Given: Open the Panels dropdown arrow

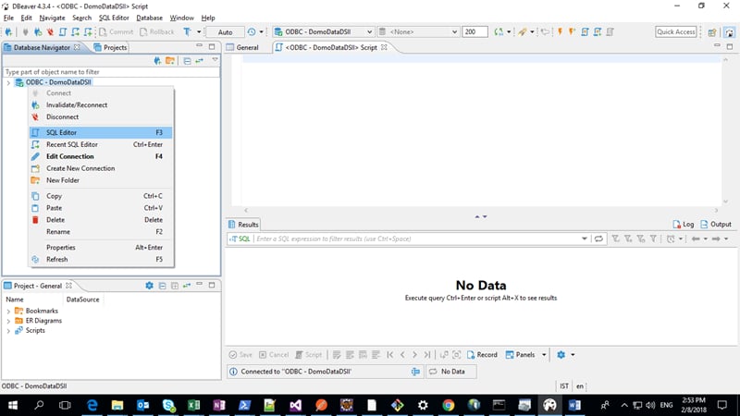Looking at the screenshot, I should [x=544, y=355].
